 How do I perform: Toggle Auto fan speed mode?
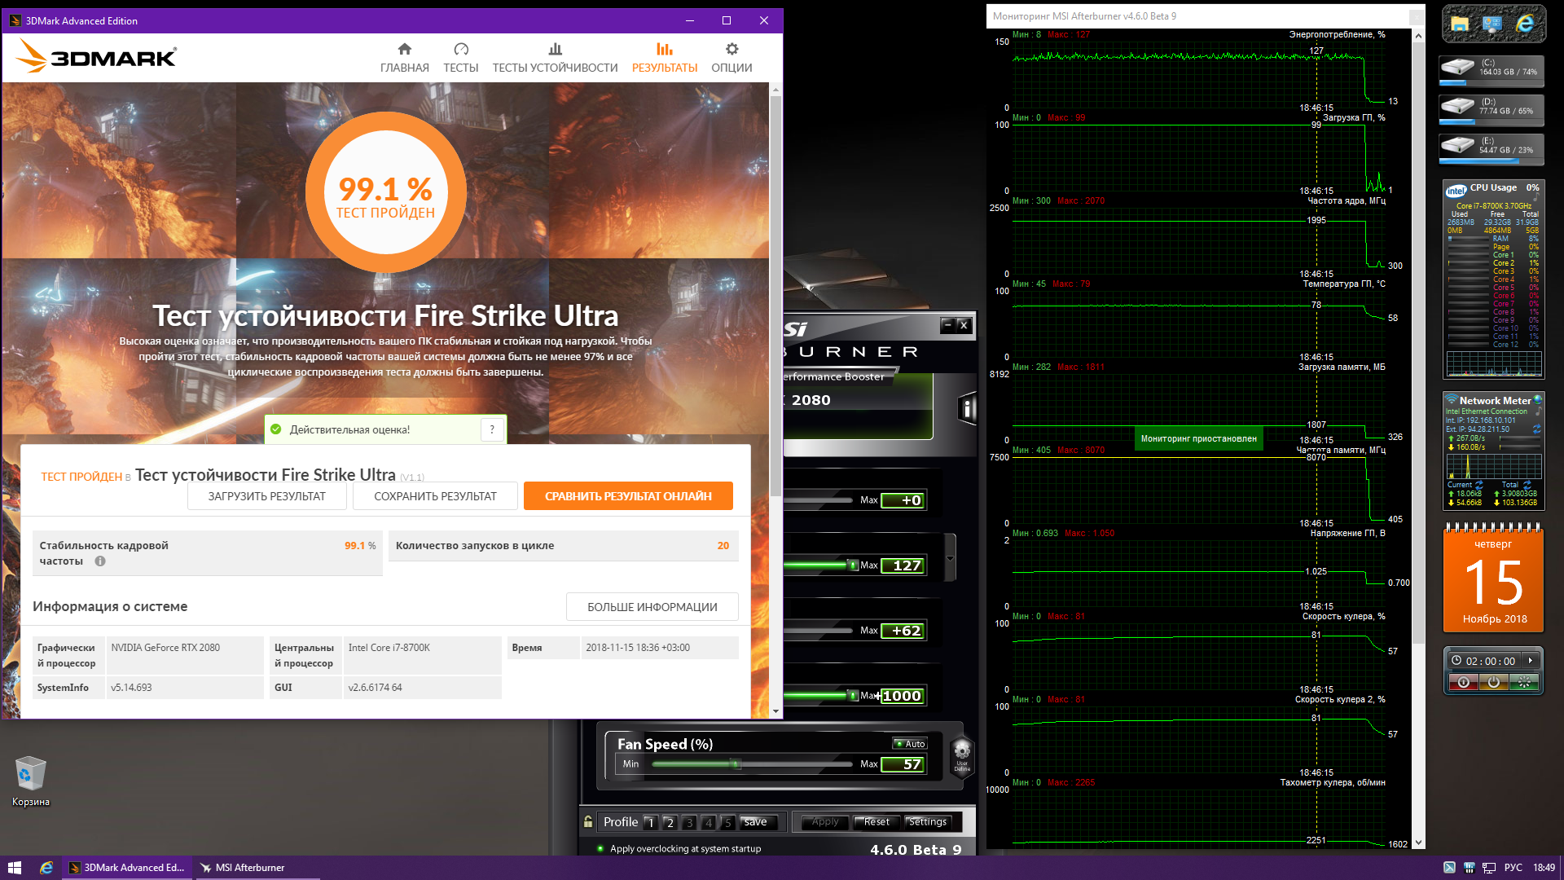pos(910,744)
